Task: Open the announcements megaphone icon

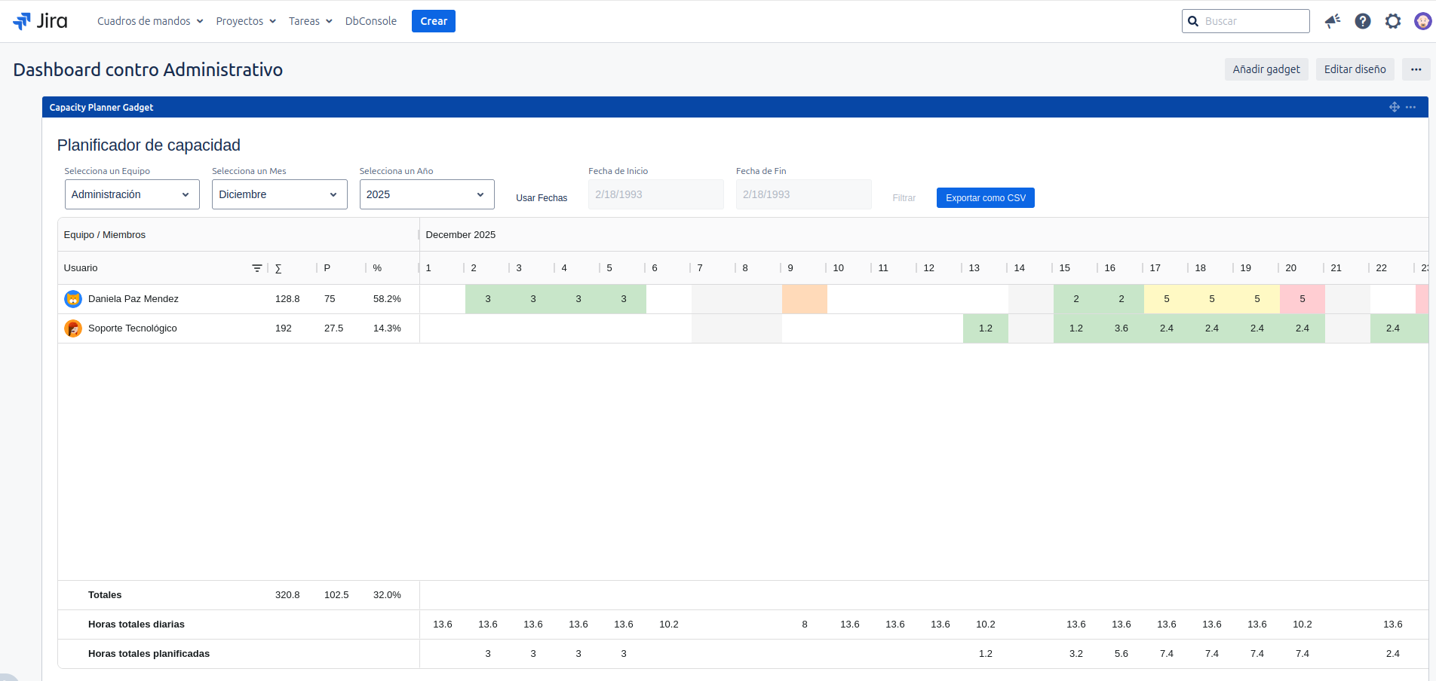Action: (1332, 21)
